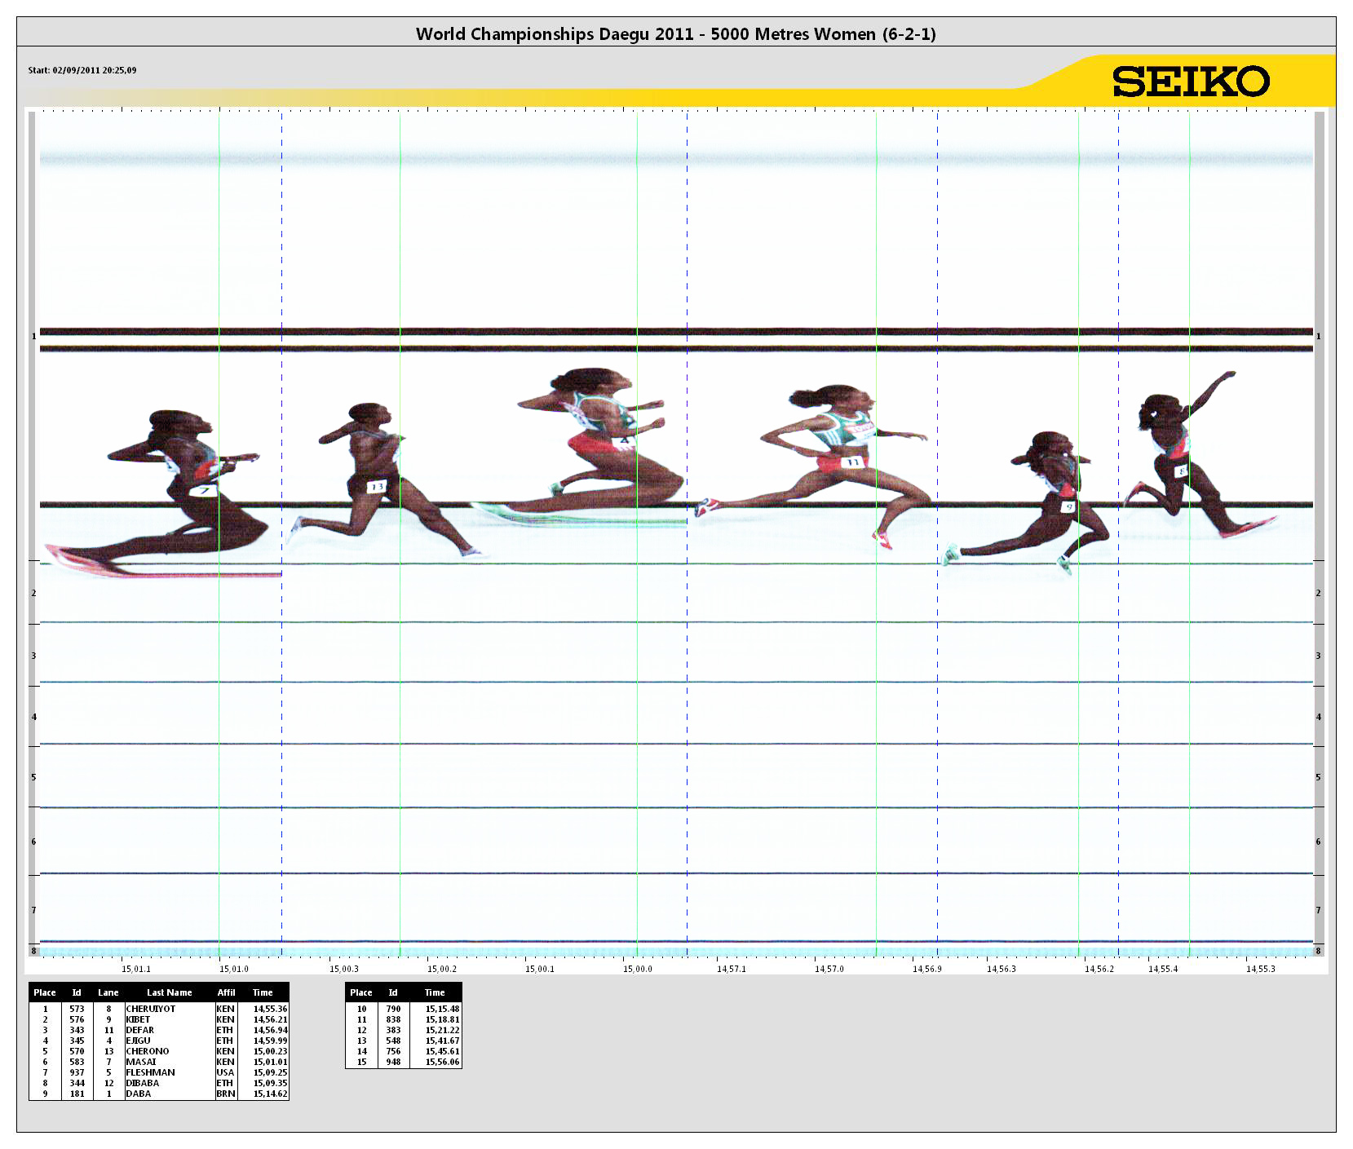Click bib number 11 on the runner
1353x1149 pixels.
[x=851, y=462]
